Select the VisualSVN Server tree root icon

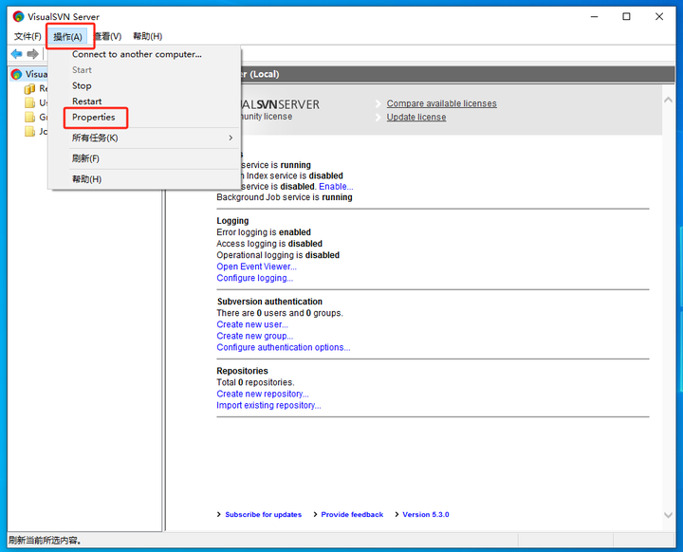[16, 75]
